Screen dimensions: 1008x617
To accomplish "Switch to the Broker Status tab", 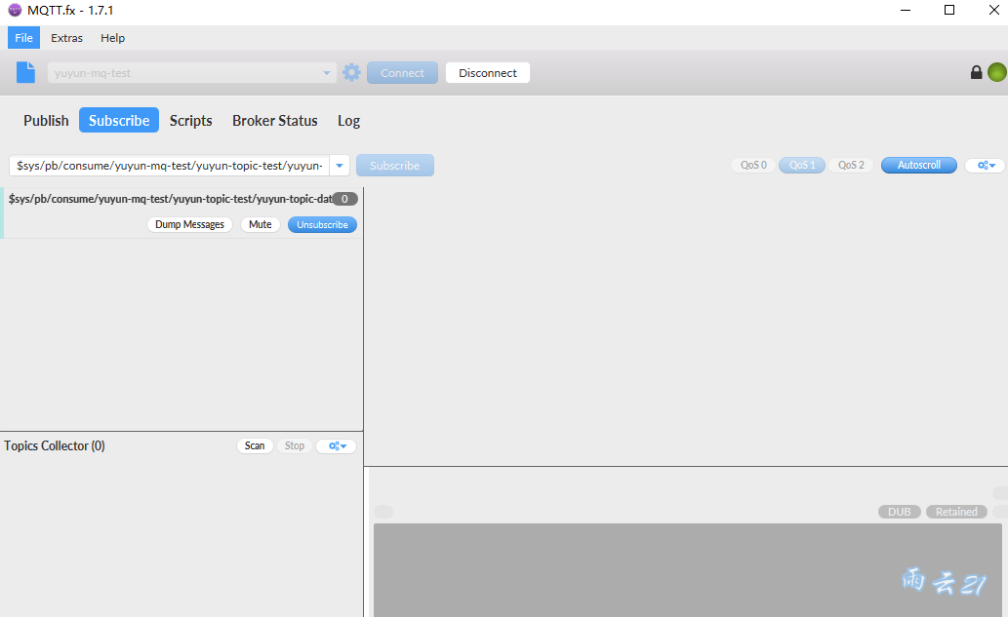I will coord(275,121).
